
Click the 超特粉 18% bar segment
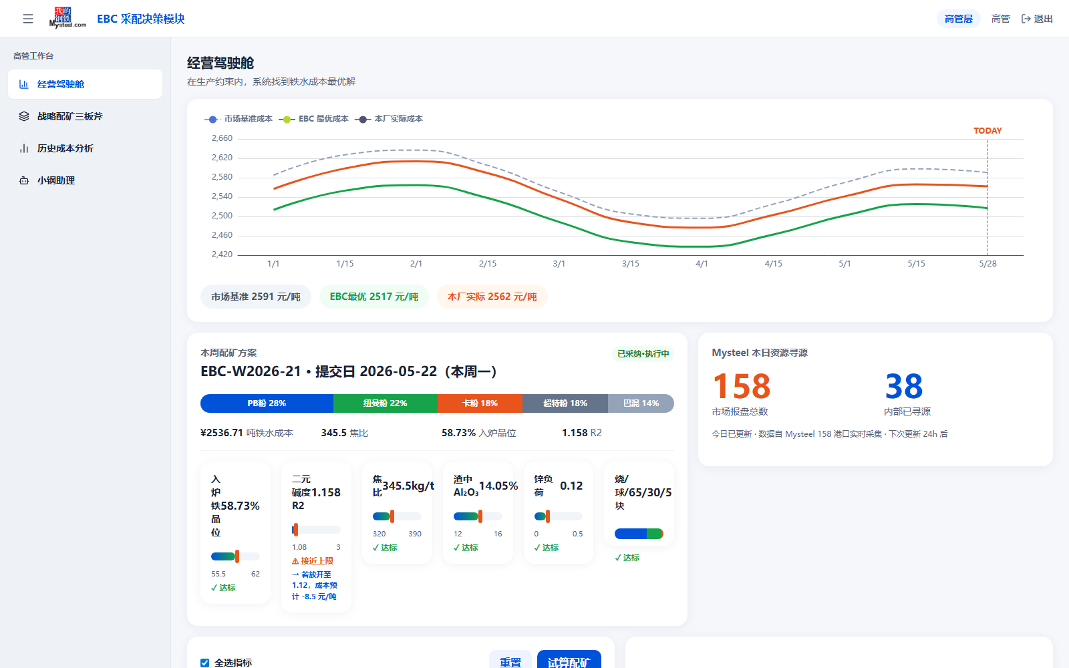565,403
